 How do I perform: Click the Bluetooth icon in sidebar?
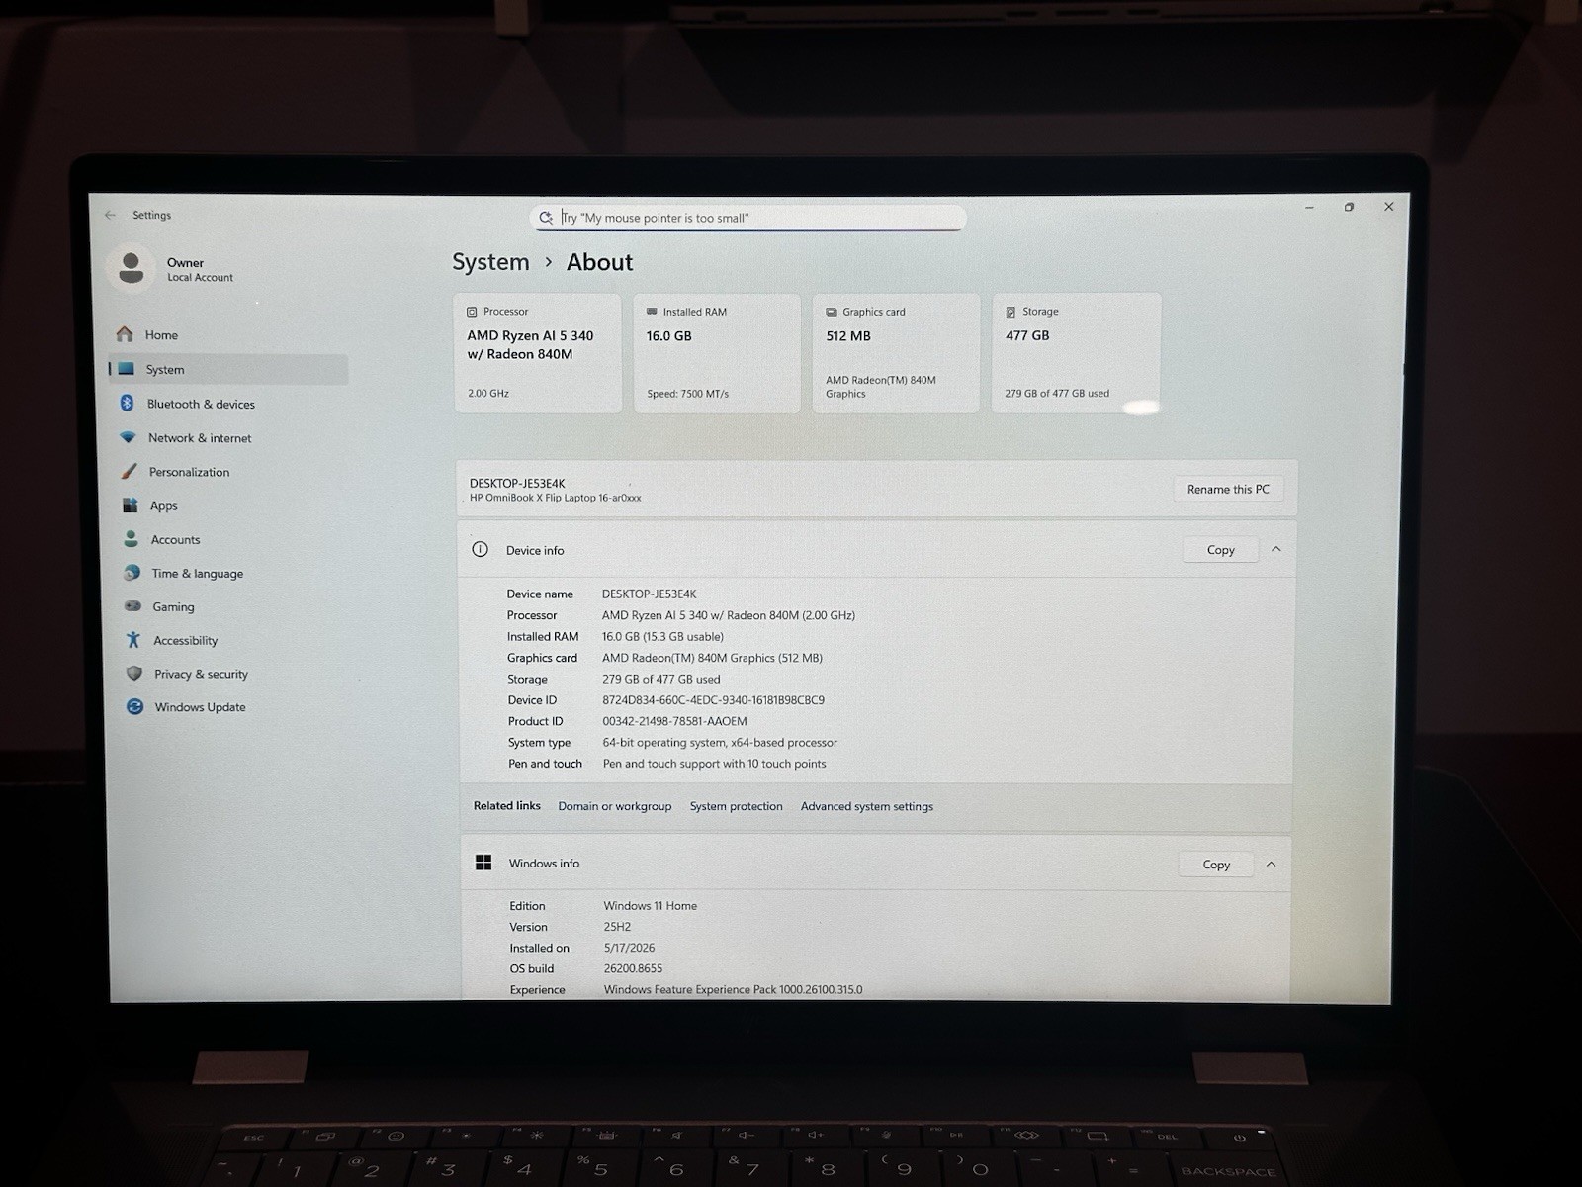click(x=127, y=403)
